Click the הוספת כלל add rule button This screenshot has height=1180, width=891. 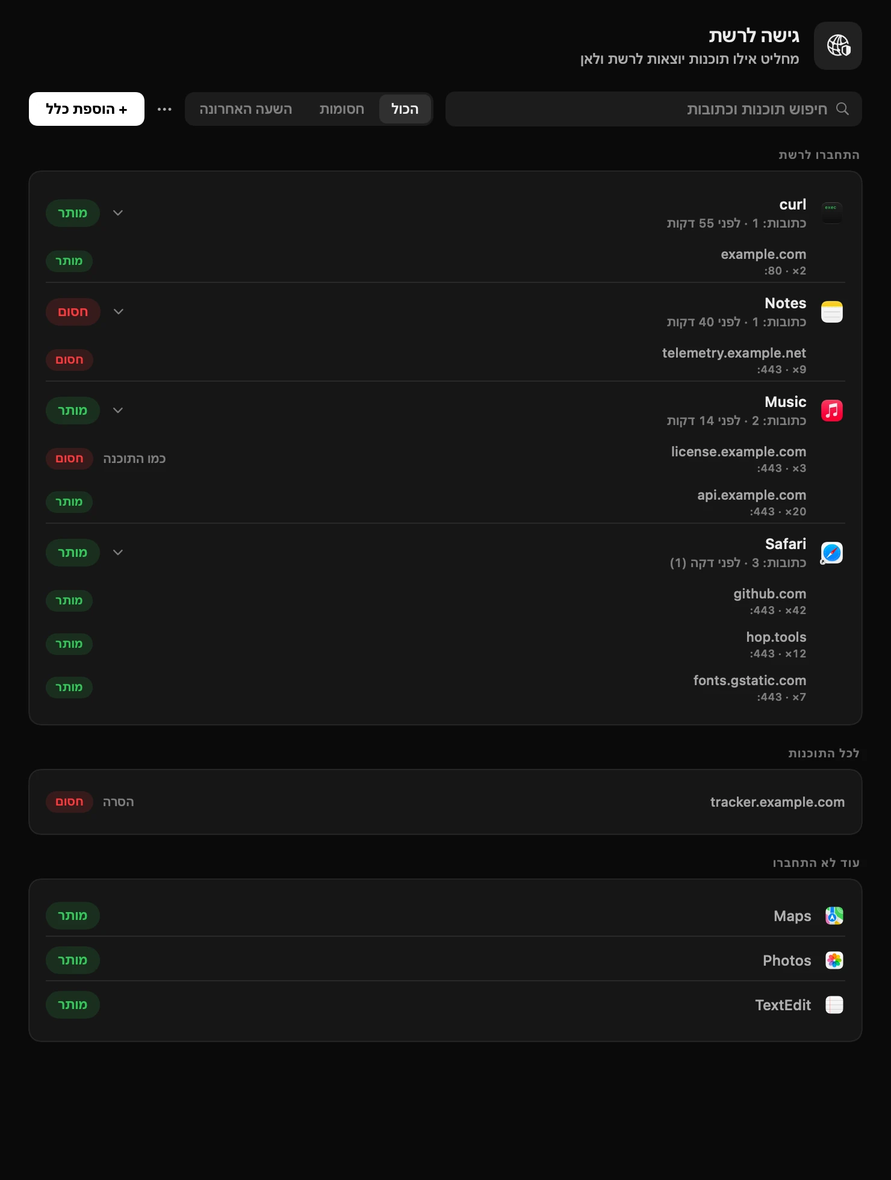[x=87, y=109]
